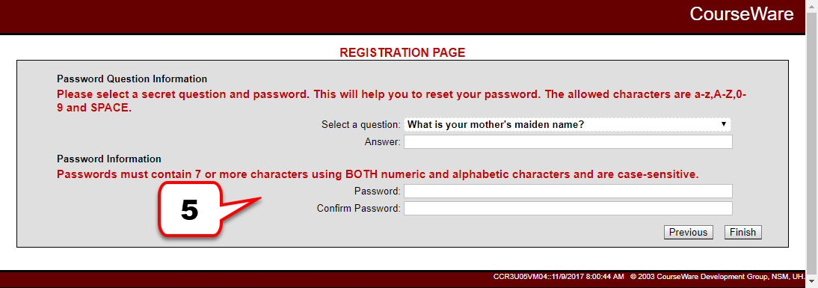
Task: Click the Password Question Information heading
Action: [132, 79]
